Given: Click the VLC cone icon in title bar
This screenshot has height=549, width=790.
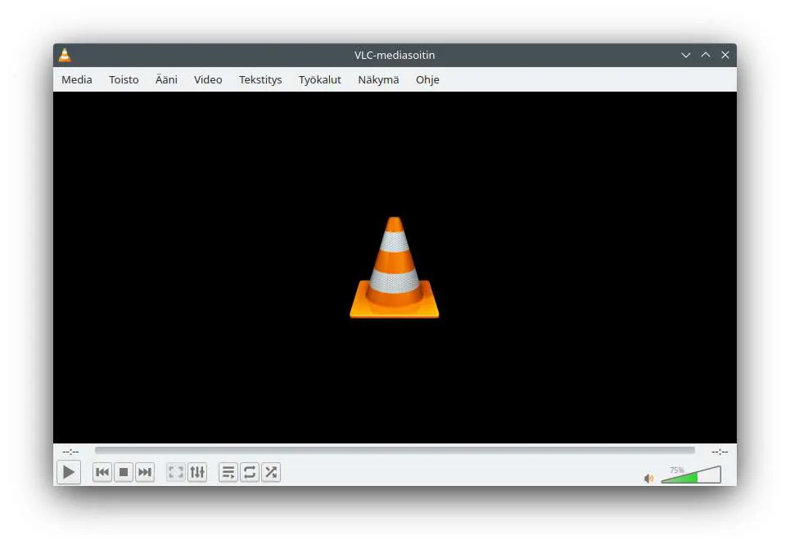Looking at the screenshot, I should (x=65, y=55).
